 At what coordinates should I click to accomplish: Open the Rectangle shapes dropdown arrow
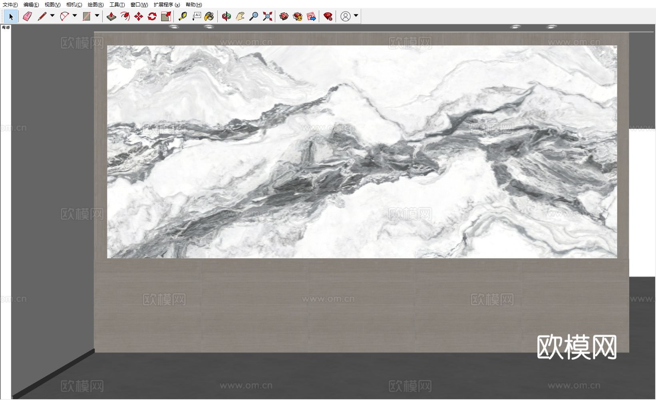[x=97, y=16]
